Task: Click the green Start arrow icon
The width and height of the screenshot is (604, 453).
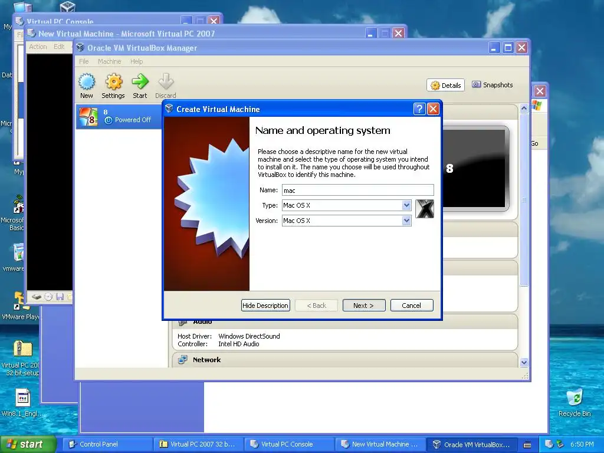Action: click(140, 81)
